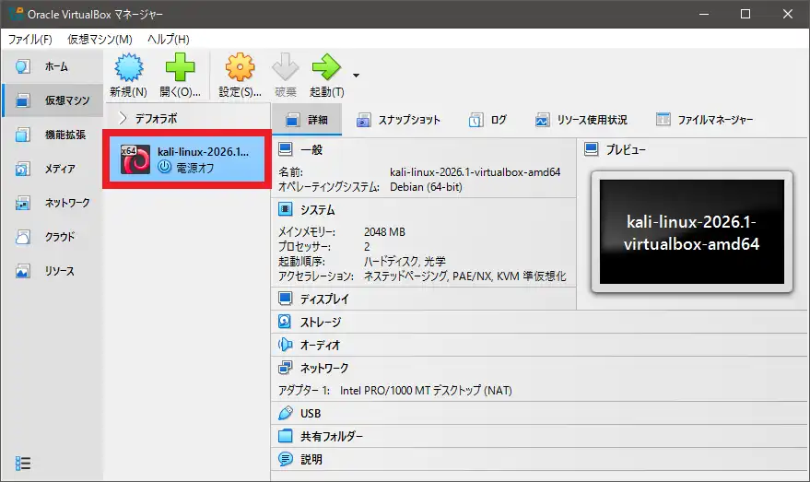Switch to the ログ tab
810x482 pixels.
tap(488, 120)
